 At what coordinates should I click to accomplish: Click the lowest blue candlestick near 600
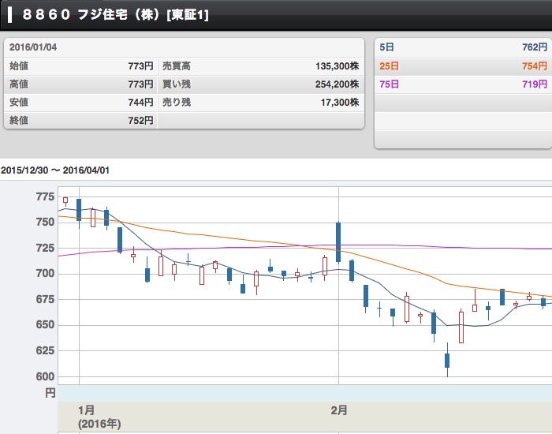tap(447, 360)
